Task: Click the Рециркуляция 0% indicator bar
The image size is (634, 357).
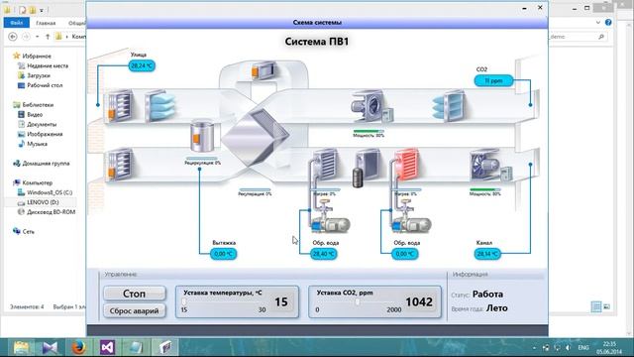Action: [202, 159]
